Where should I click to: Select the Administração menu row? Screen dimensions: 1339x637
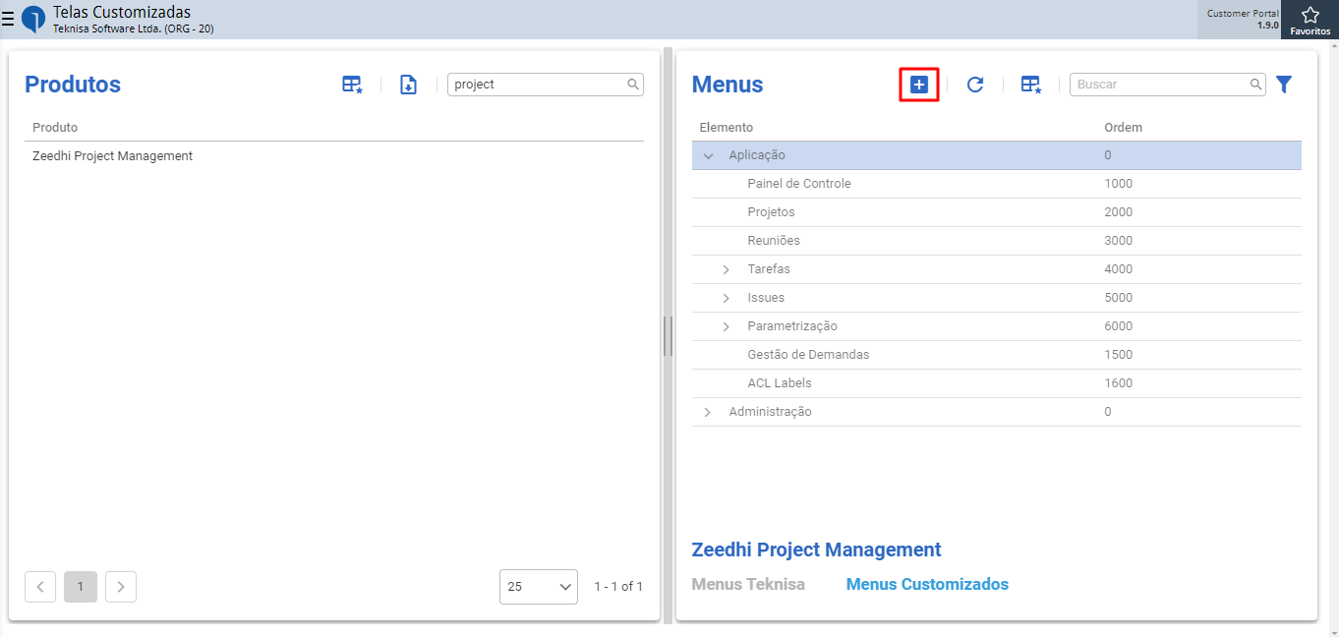coord(997,412)
